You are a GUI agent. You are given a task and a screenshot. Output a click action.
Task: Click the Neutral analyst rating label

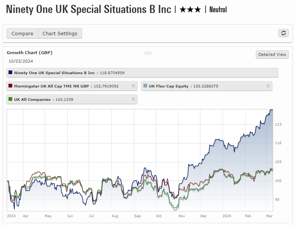tap(218, 10)
